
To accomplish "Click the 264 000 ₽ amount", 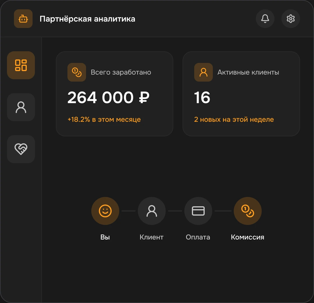I will (x=108, y=98).
